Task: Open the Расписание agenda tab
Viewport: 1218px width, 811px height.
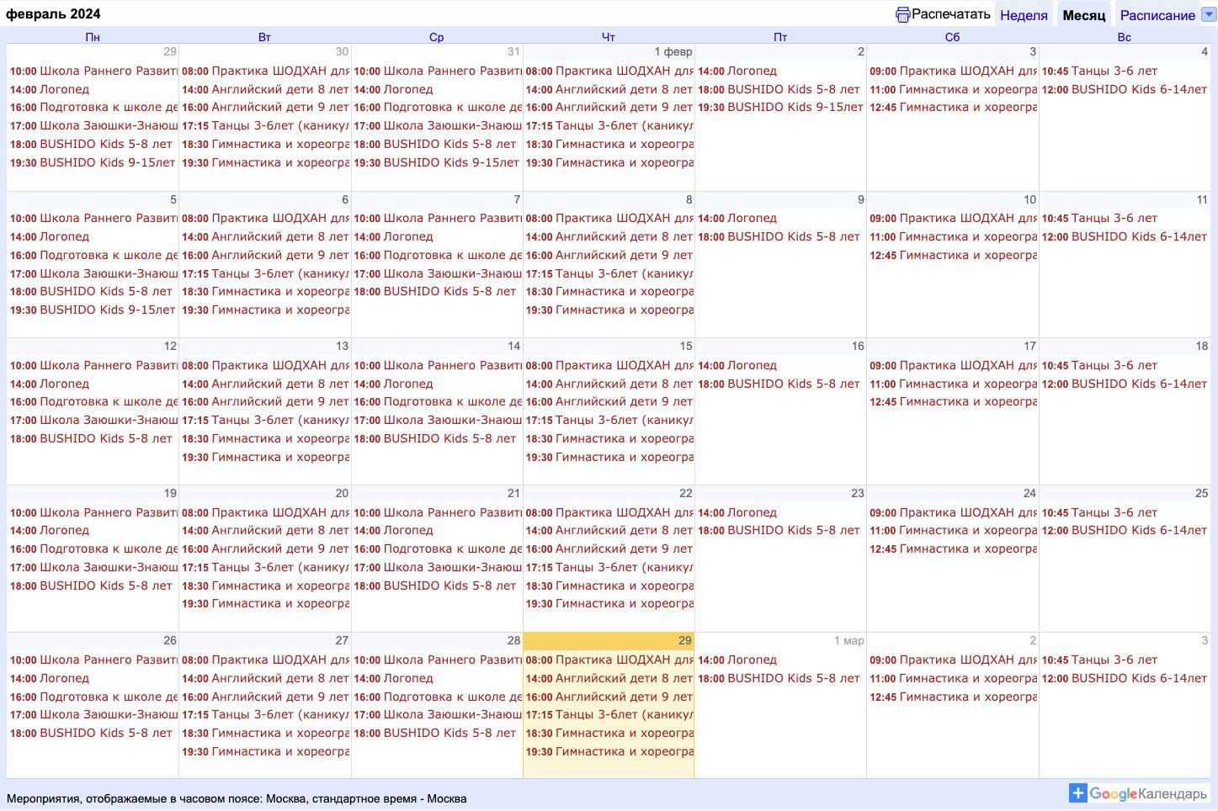Action: coord(1157,15)
